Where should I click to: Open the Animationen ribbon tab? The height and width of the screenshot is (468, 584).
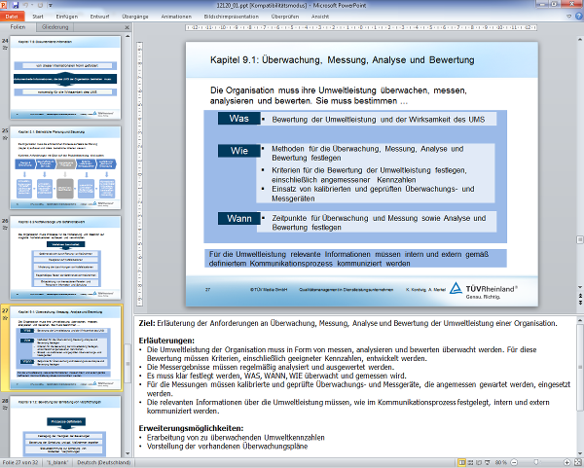click(x=178, y=17)
